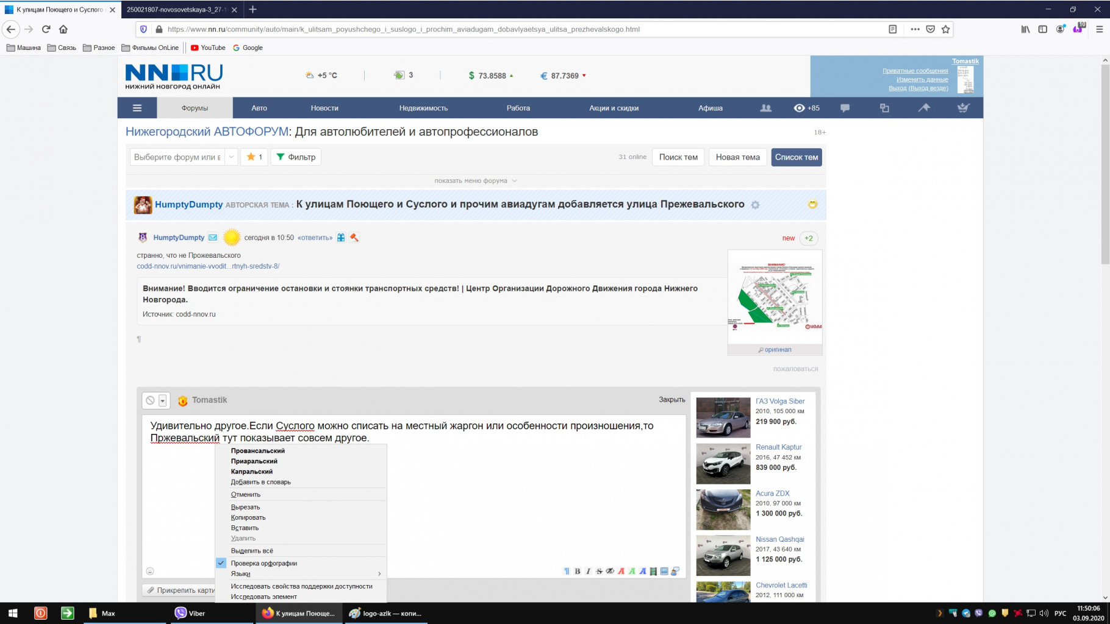Image resolution: width=1110 pixels, height=624 pixels.
Task: Send mail to HumptyDumpty via envelope icon
Action: [213, 238]
